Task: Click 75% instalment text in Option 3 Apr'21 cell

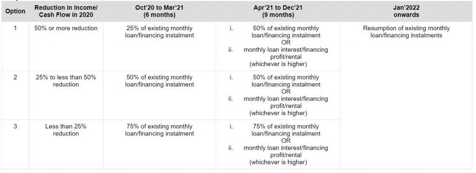Action: tap(286, 130)
